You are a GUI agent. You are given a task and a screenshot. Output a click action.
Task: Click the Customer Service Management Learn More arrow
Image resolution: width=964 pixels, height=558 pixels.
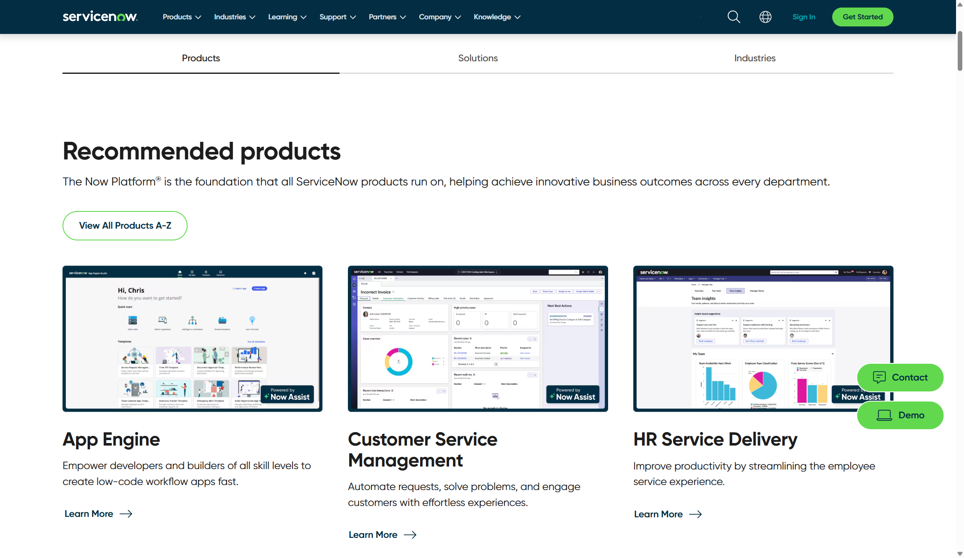pyautogui.click(x=410, y=535)
